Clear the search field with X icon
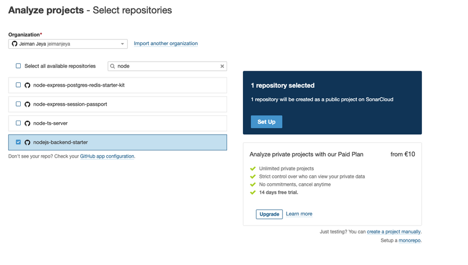Image resolution: width=468 pixels, height=265 pixels. pos(222,66)
